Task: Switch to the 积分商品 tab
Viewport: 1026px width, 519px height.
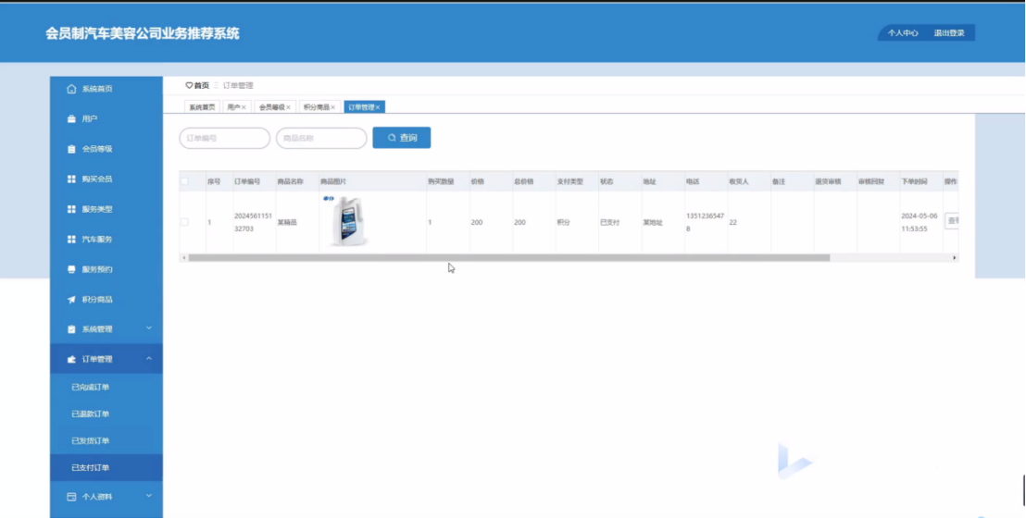Action: pyautogui.click(x=320, y=107)
